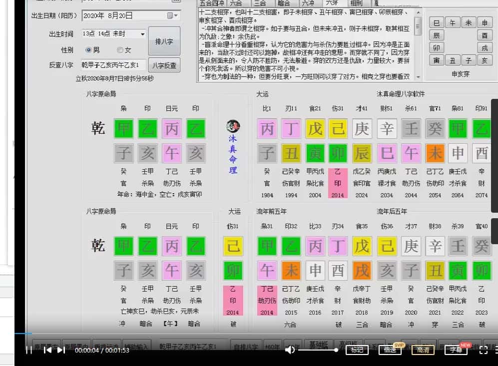The width and height of the screenshot is (498, 366).
Task: Open the 倍速 playback speed options
Action: coord(390,350)
